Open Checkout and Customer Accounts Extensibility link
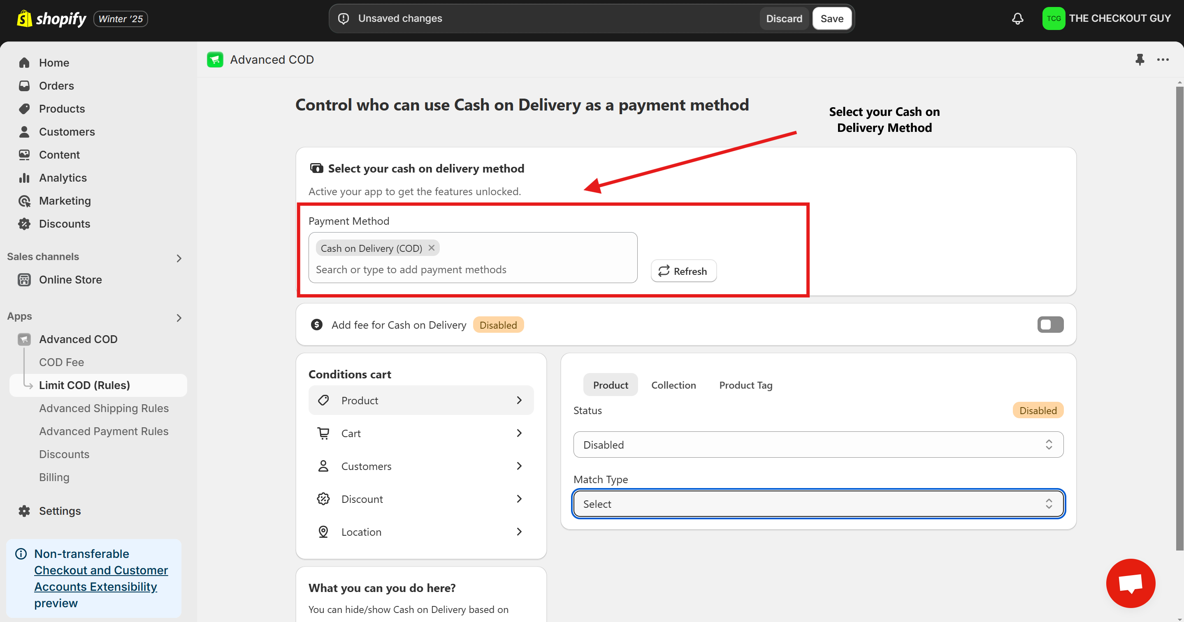 (x=101, y=578)
